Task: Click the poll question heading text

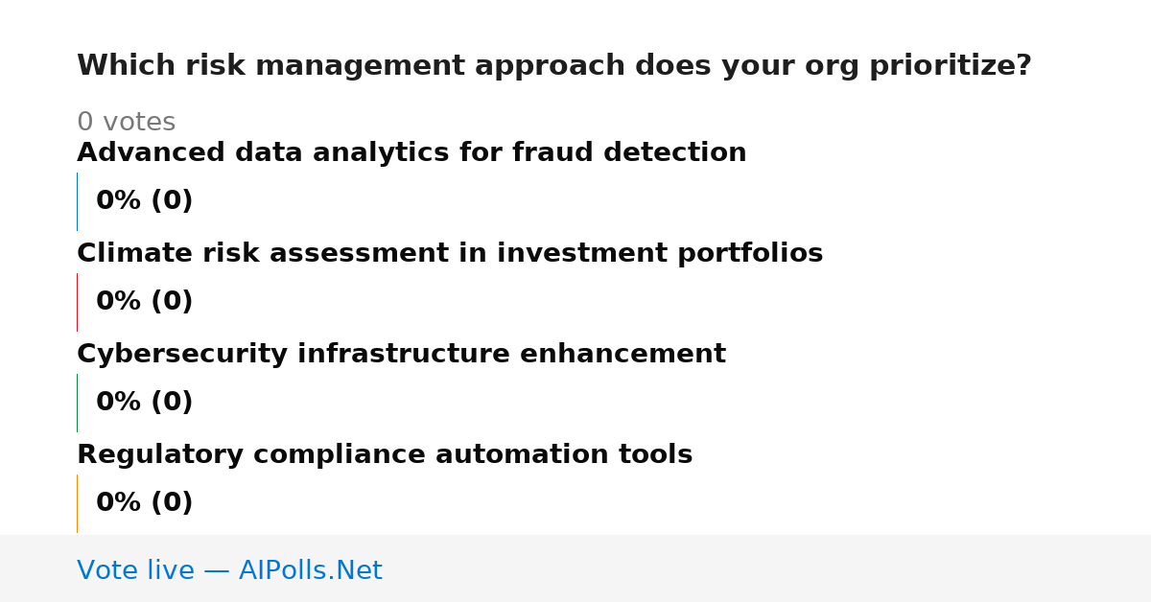Action: [554, 66]
